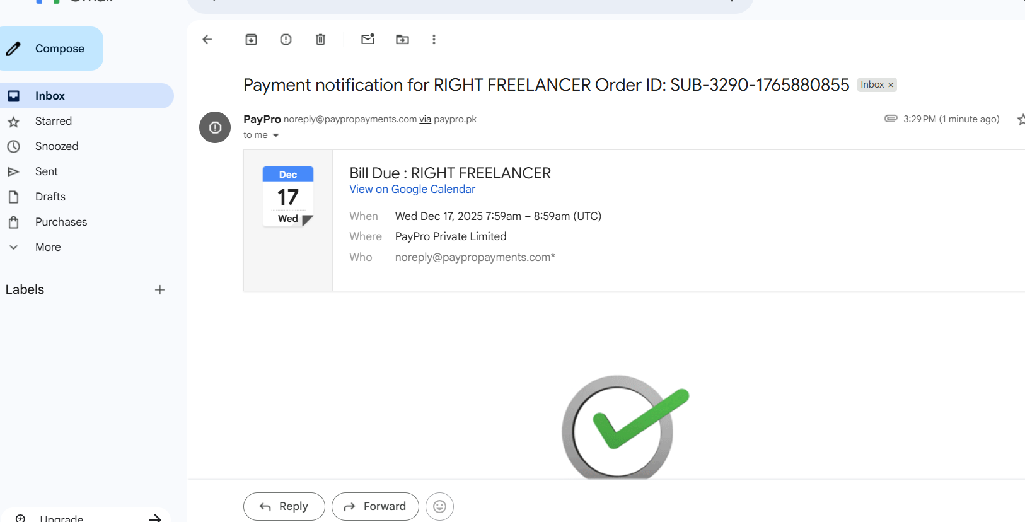Create a new label with plus icon
Screen dimensions: 1025x522
pyautogui.click(x=159, y=290)
